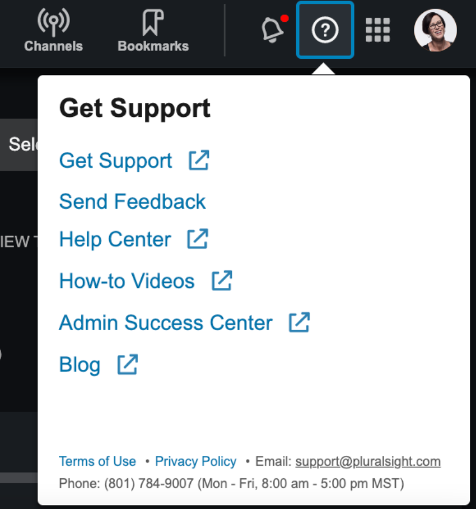Open the user profile avatar
Image resolution: width=476 pixels, height=509 pixels.
click(x=435, y=30)
